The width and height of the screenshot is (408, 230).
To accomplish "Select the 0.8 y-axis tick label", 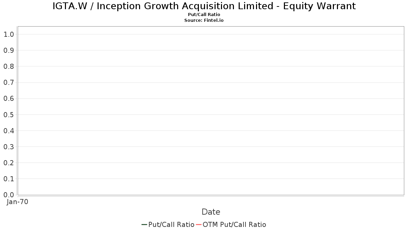I will pyautogui.click(x=8, y=66).
